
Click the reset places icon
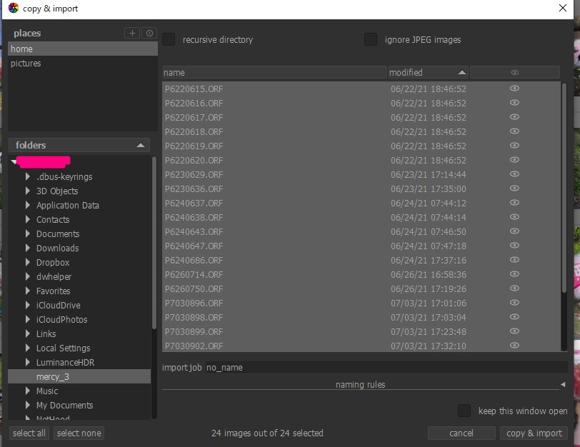coord(149,34)
